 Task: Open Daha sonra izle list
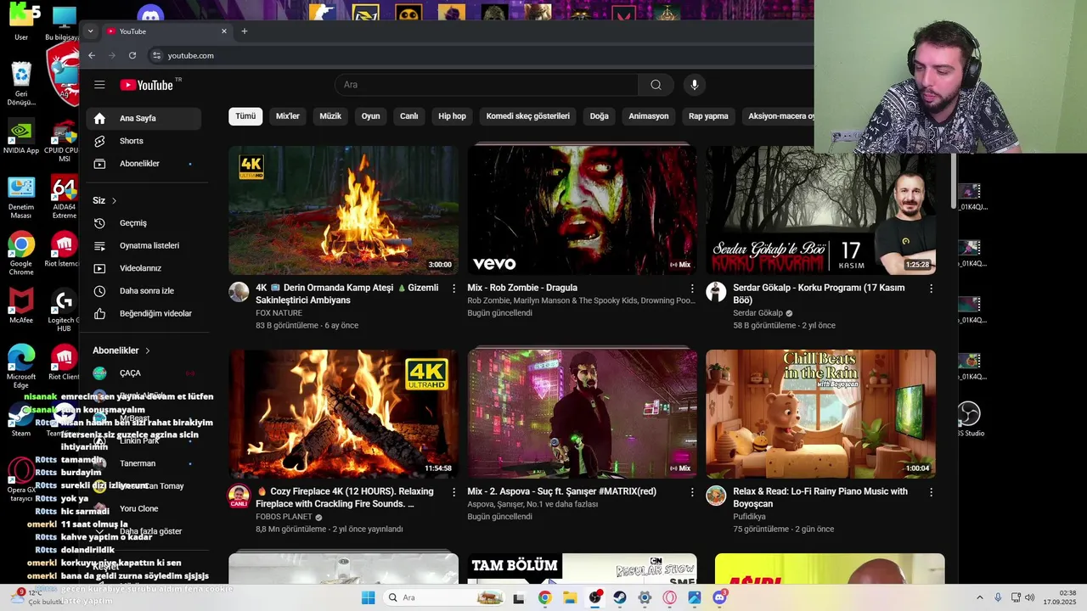coord(144,291)
